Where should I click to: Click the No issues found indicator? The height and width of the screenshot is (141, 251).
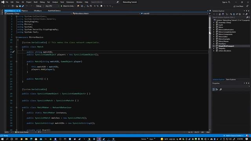pyautogui.click(x=22, y=132)
